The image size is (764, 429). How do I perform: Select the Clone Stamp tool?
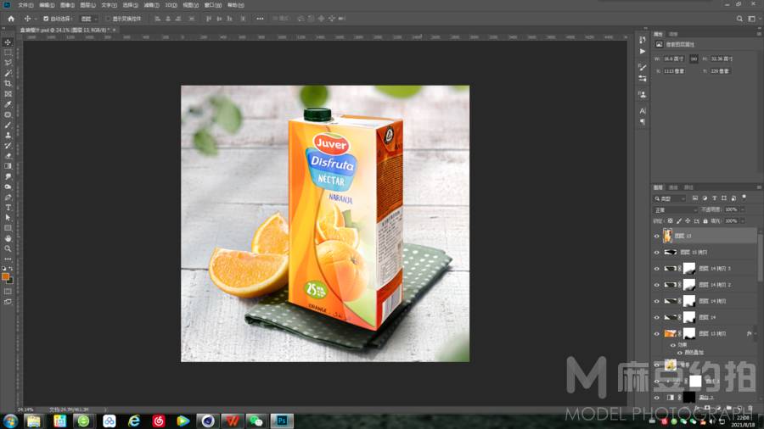click(8, 135)
